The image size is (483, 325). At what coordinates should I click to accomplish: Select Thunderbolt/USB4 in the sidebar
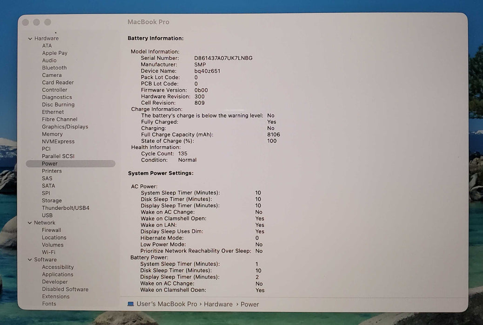tap(66, 208)
